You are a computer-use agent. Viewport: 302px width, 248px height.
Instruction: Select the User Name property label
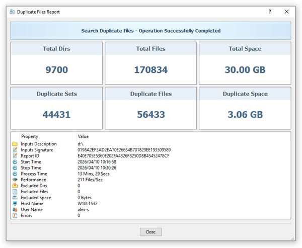pos(32,209)
